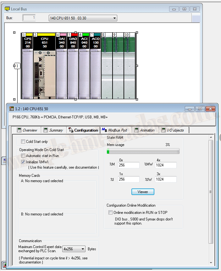Open the Modbus Port tab
The image size is (221, 271).
[115, 130]
